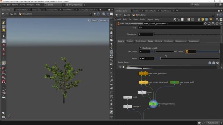
Task: Click the wrench tool in network toolbar
Action: [x=175, y=19]
